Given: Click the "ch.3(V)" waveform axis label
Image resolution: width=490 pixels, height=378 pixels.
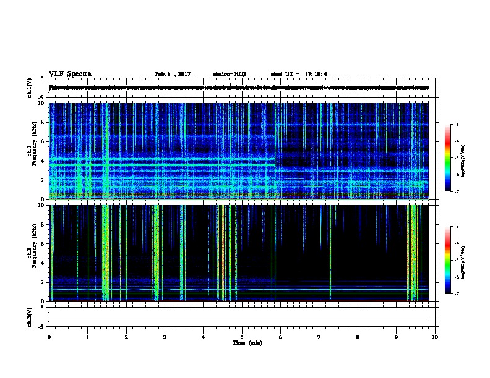Looking at the screenshot, I should tap(30, 317).
